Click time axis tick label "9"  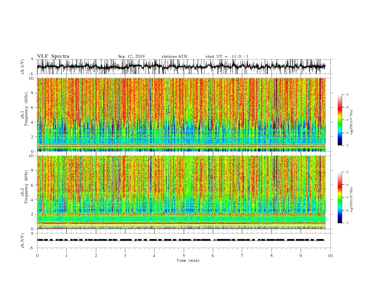[301, 256]
